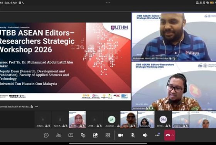Open options dots beside shared presenter name
This screenshot has height=145, width=216.
pos(36,106)
